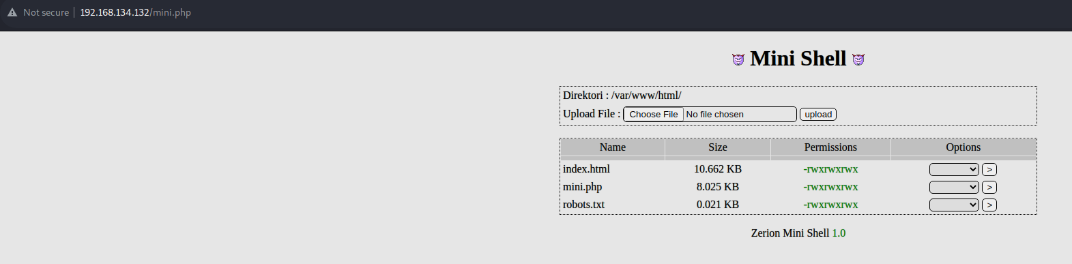
Task: Click the devil emoji right of Mini Shell
Action: pos(858,59)
